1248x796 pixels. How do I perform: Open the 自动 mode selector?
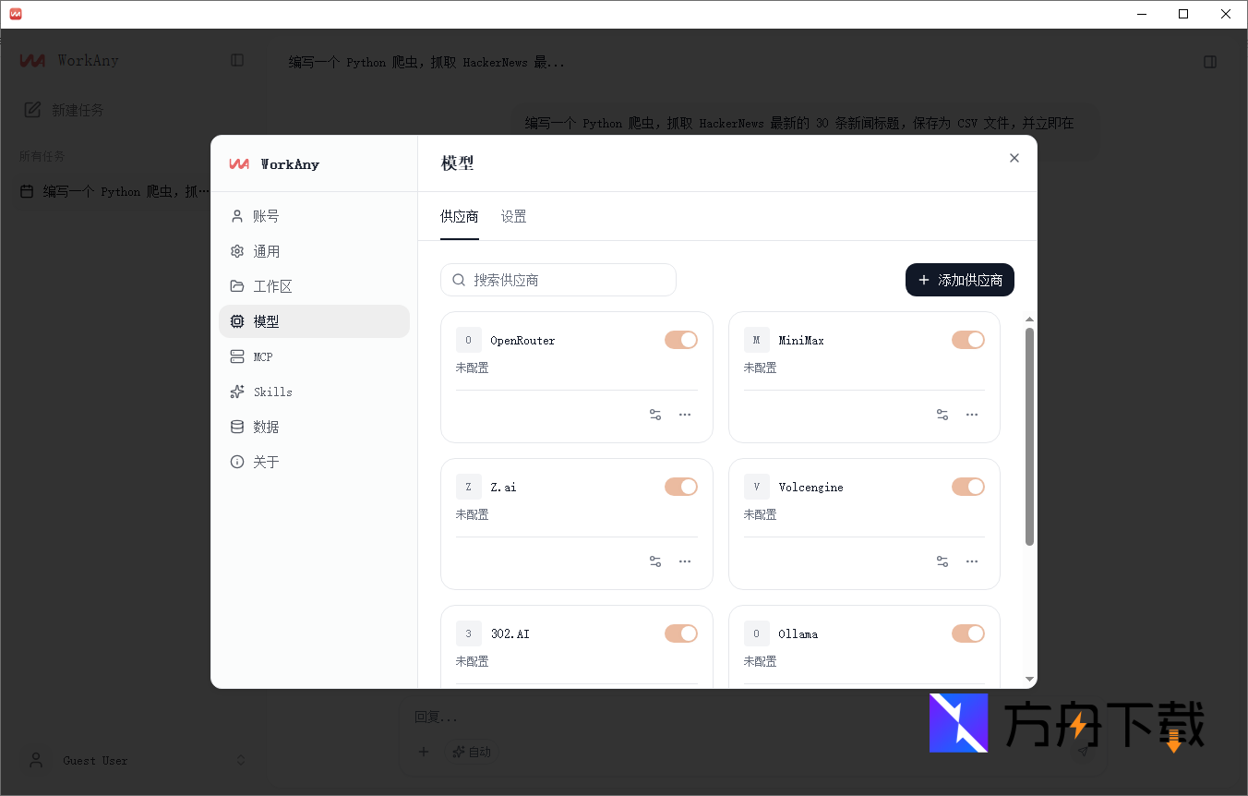pos(471,752)
